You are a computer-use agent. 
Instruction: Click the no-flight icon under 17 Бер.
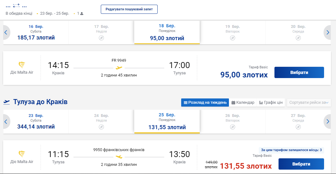click(101, 38)
